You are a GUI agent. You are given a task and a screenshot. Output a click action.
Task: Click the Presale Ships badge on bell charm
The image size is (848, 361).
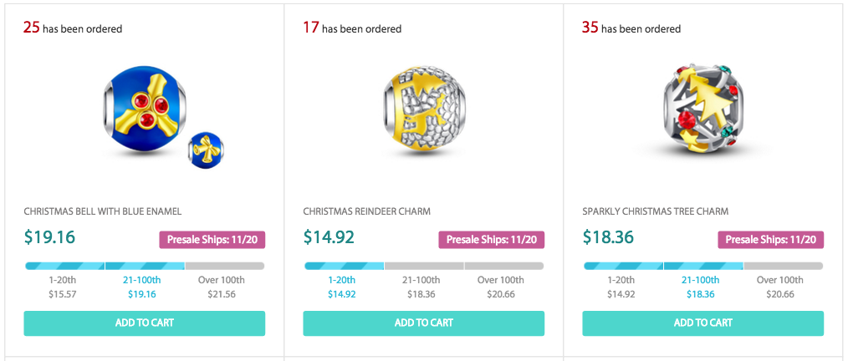point(212,240)
